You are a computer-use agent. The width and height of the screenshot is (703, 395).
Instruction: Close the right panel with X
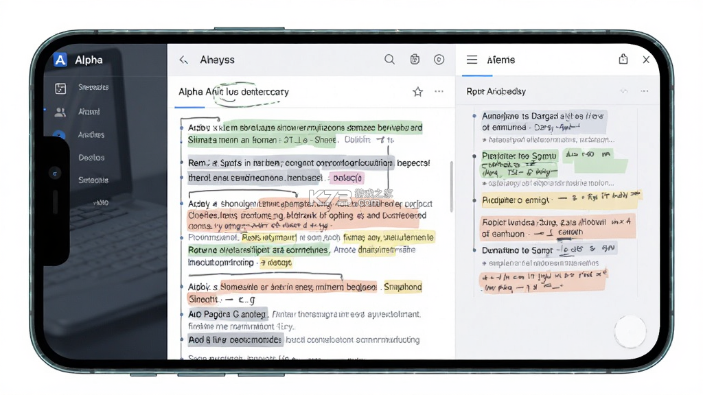click(646, 60)
